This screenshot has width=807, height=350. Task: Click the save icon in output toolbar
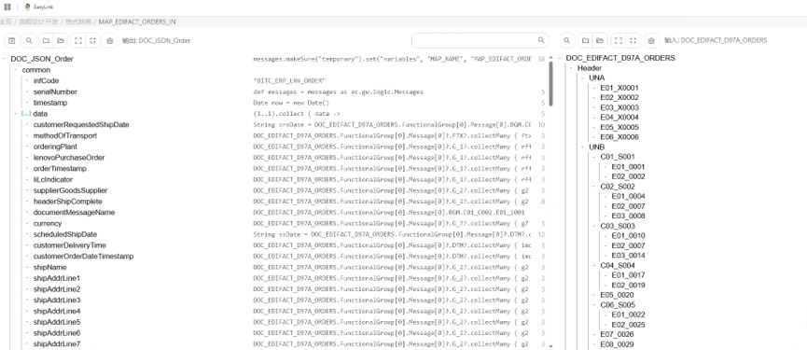12,40
